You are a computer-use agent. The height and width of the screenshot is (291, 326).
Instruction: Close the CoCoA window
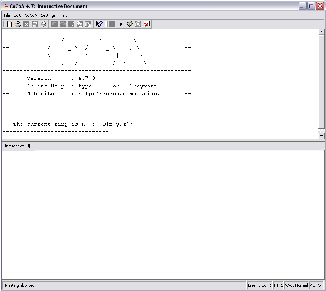point(320,6)
